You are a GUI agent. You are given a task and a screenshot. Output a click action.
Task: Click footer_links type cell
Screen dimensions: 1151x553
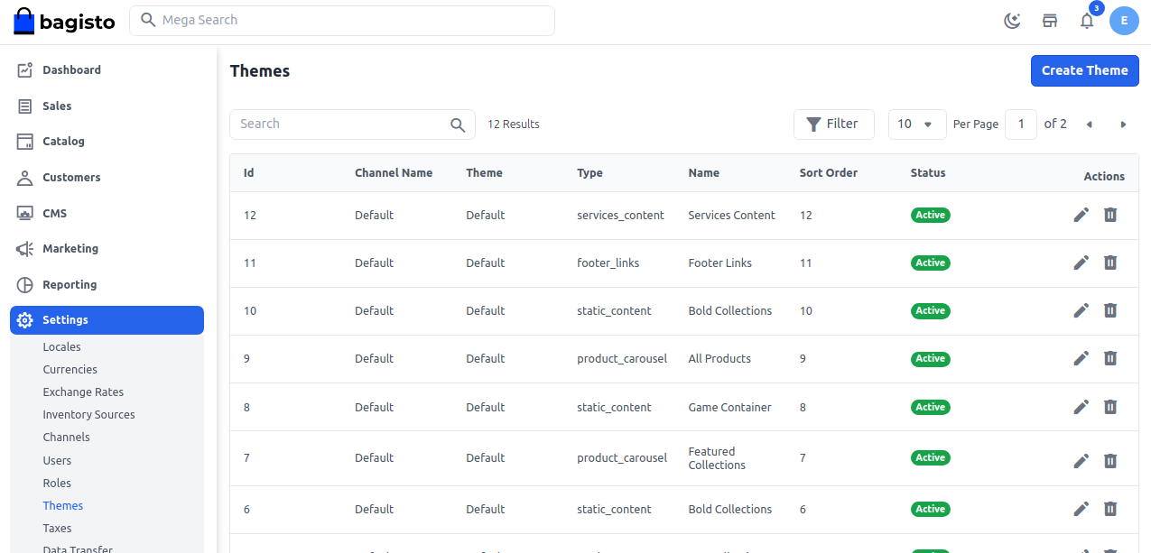pyautogui.click(x=608, y=263)
